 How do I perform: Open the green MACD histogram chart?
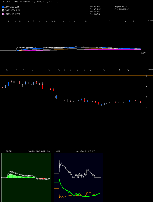tap(26, 178)
